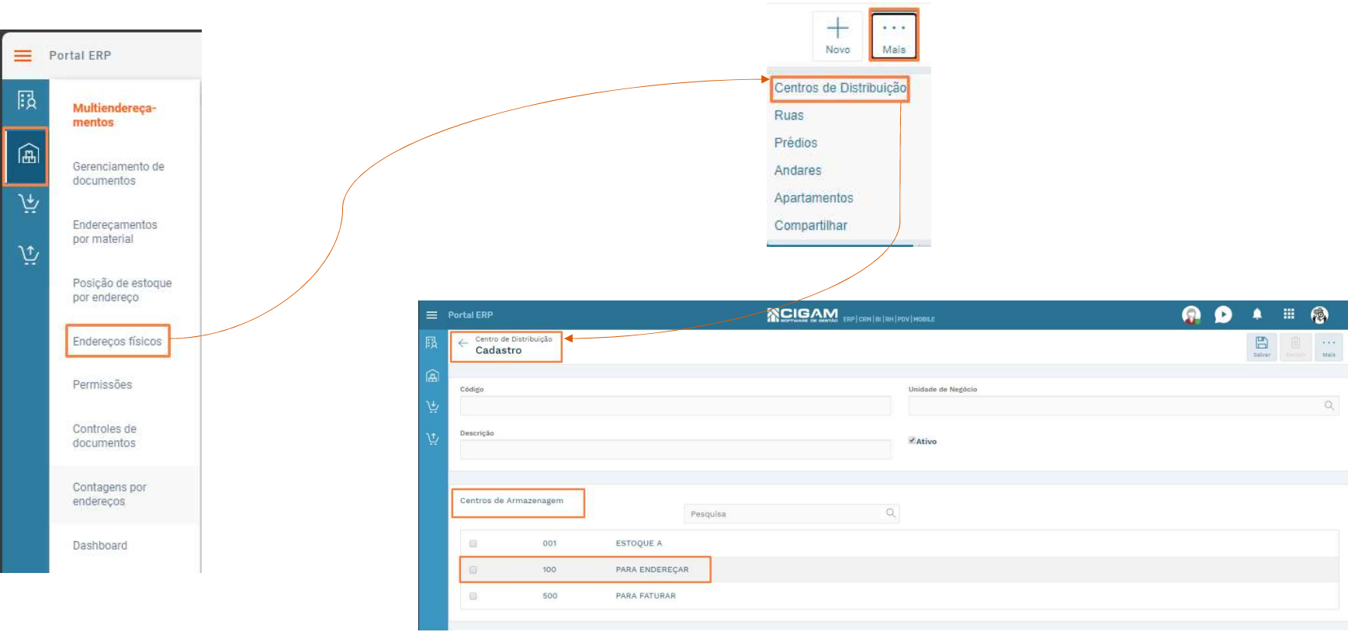The height and width of the screenshot is (632, 1348).
Task: Click the Descrição input field
Action: (x=675, y=450)
